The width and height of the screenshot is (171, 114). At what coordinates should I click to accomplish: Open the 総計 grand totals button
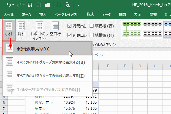[x=21, y=30]
